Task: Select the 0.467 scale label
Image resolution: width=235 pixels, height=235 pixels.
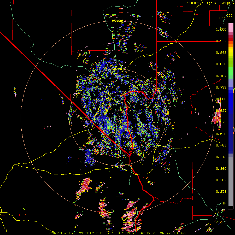Action: click(221, 145)
